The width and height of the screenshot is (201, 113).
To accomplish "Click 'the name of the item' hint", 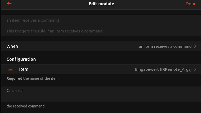I will (41, 78).
